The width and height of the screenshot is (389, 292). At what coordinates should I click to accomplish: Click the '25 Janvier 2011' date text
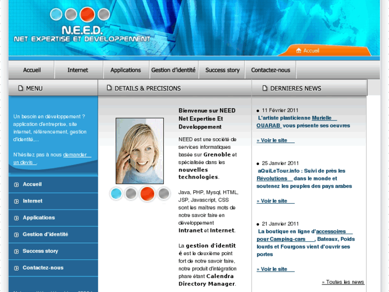(x=280, y=163)
